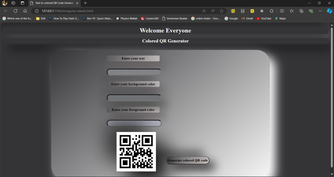The image size is (334, 177).
Task: Open 'Which one of the fo...' bookmark
Action: (17, 19)
